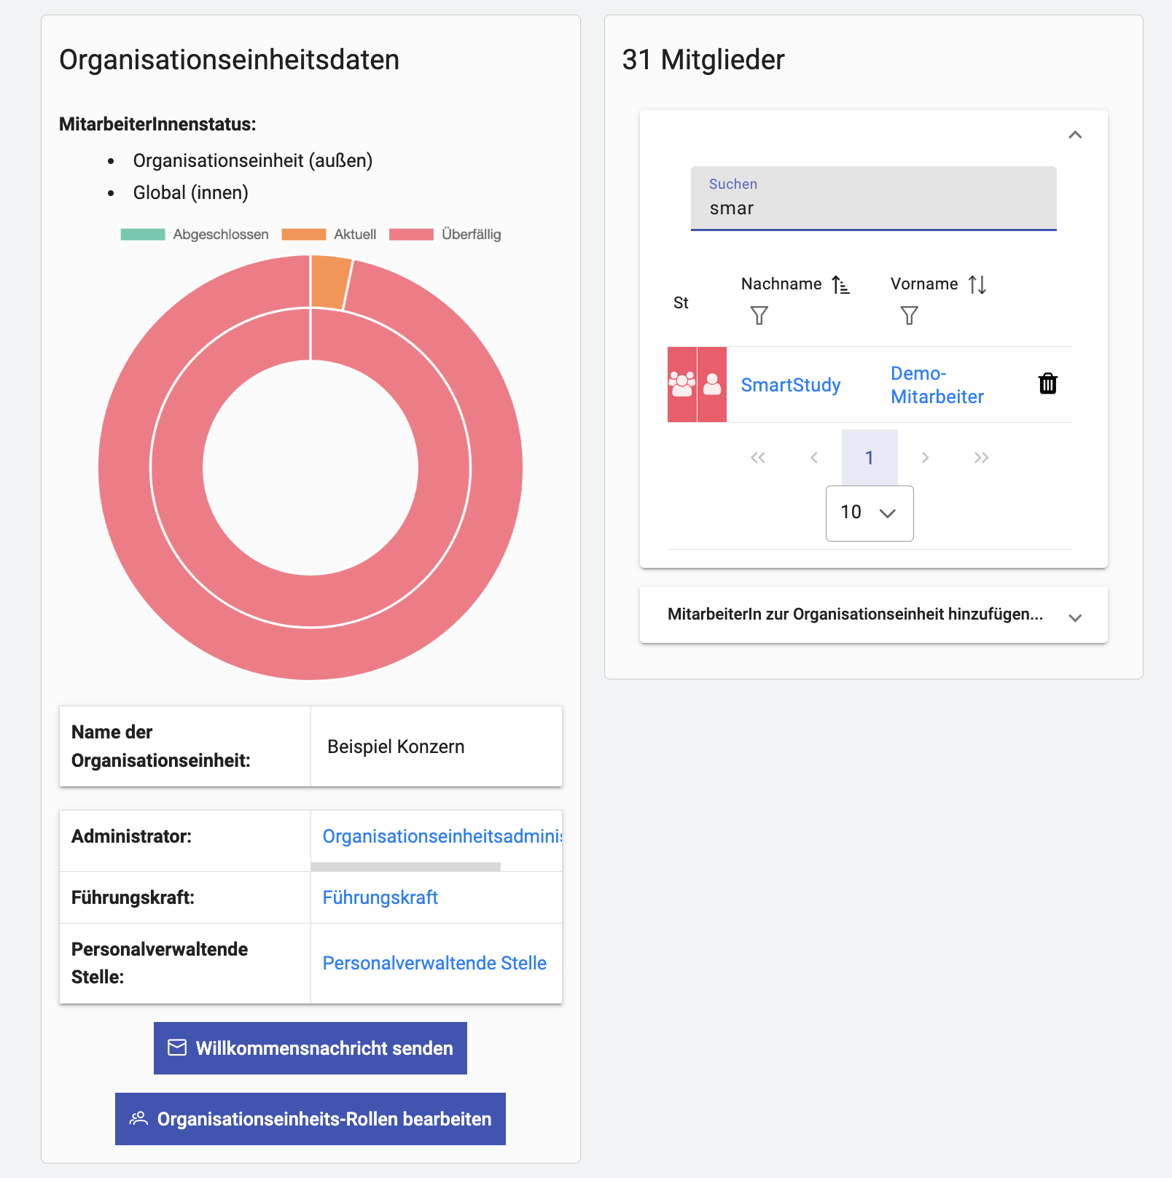This screenshot has height=1178, width=1172.
Task: Collapse the members list panel
Action: point(1074,135)
